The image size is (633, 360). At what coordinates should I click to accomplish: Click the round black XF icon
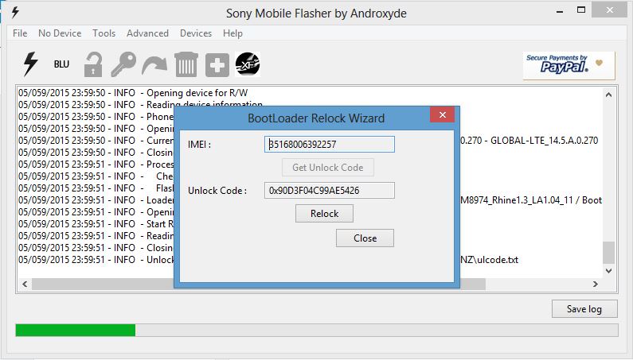point(248,64)
